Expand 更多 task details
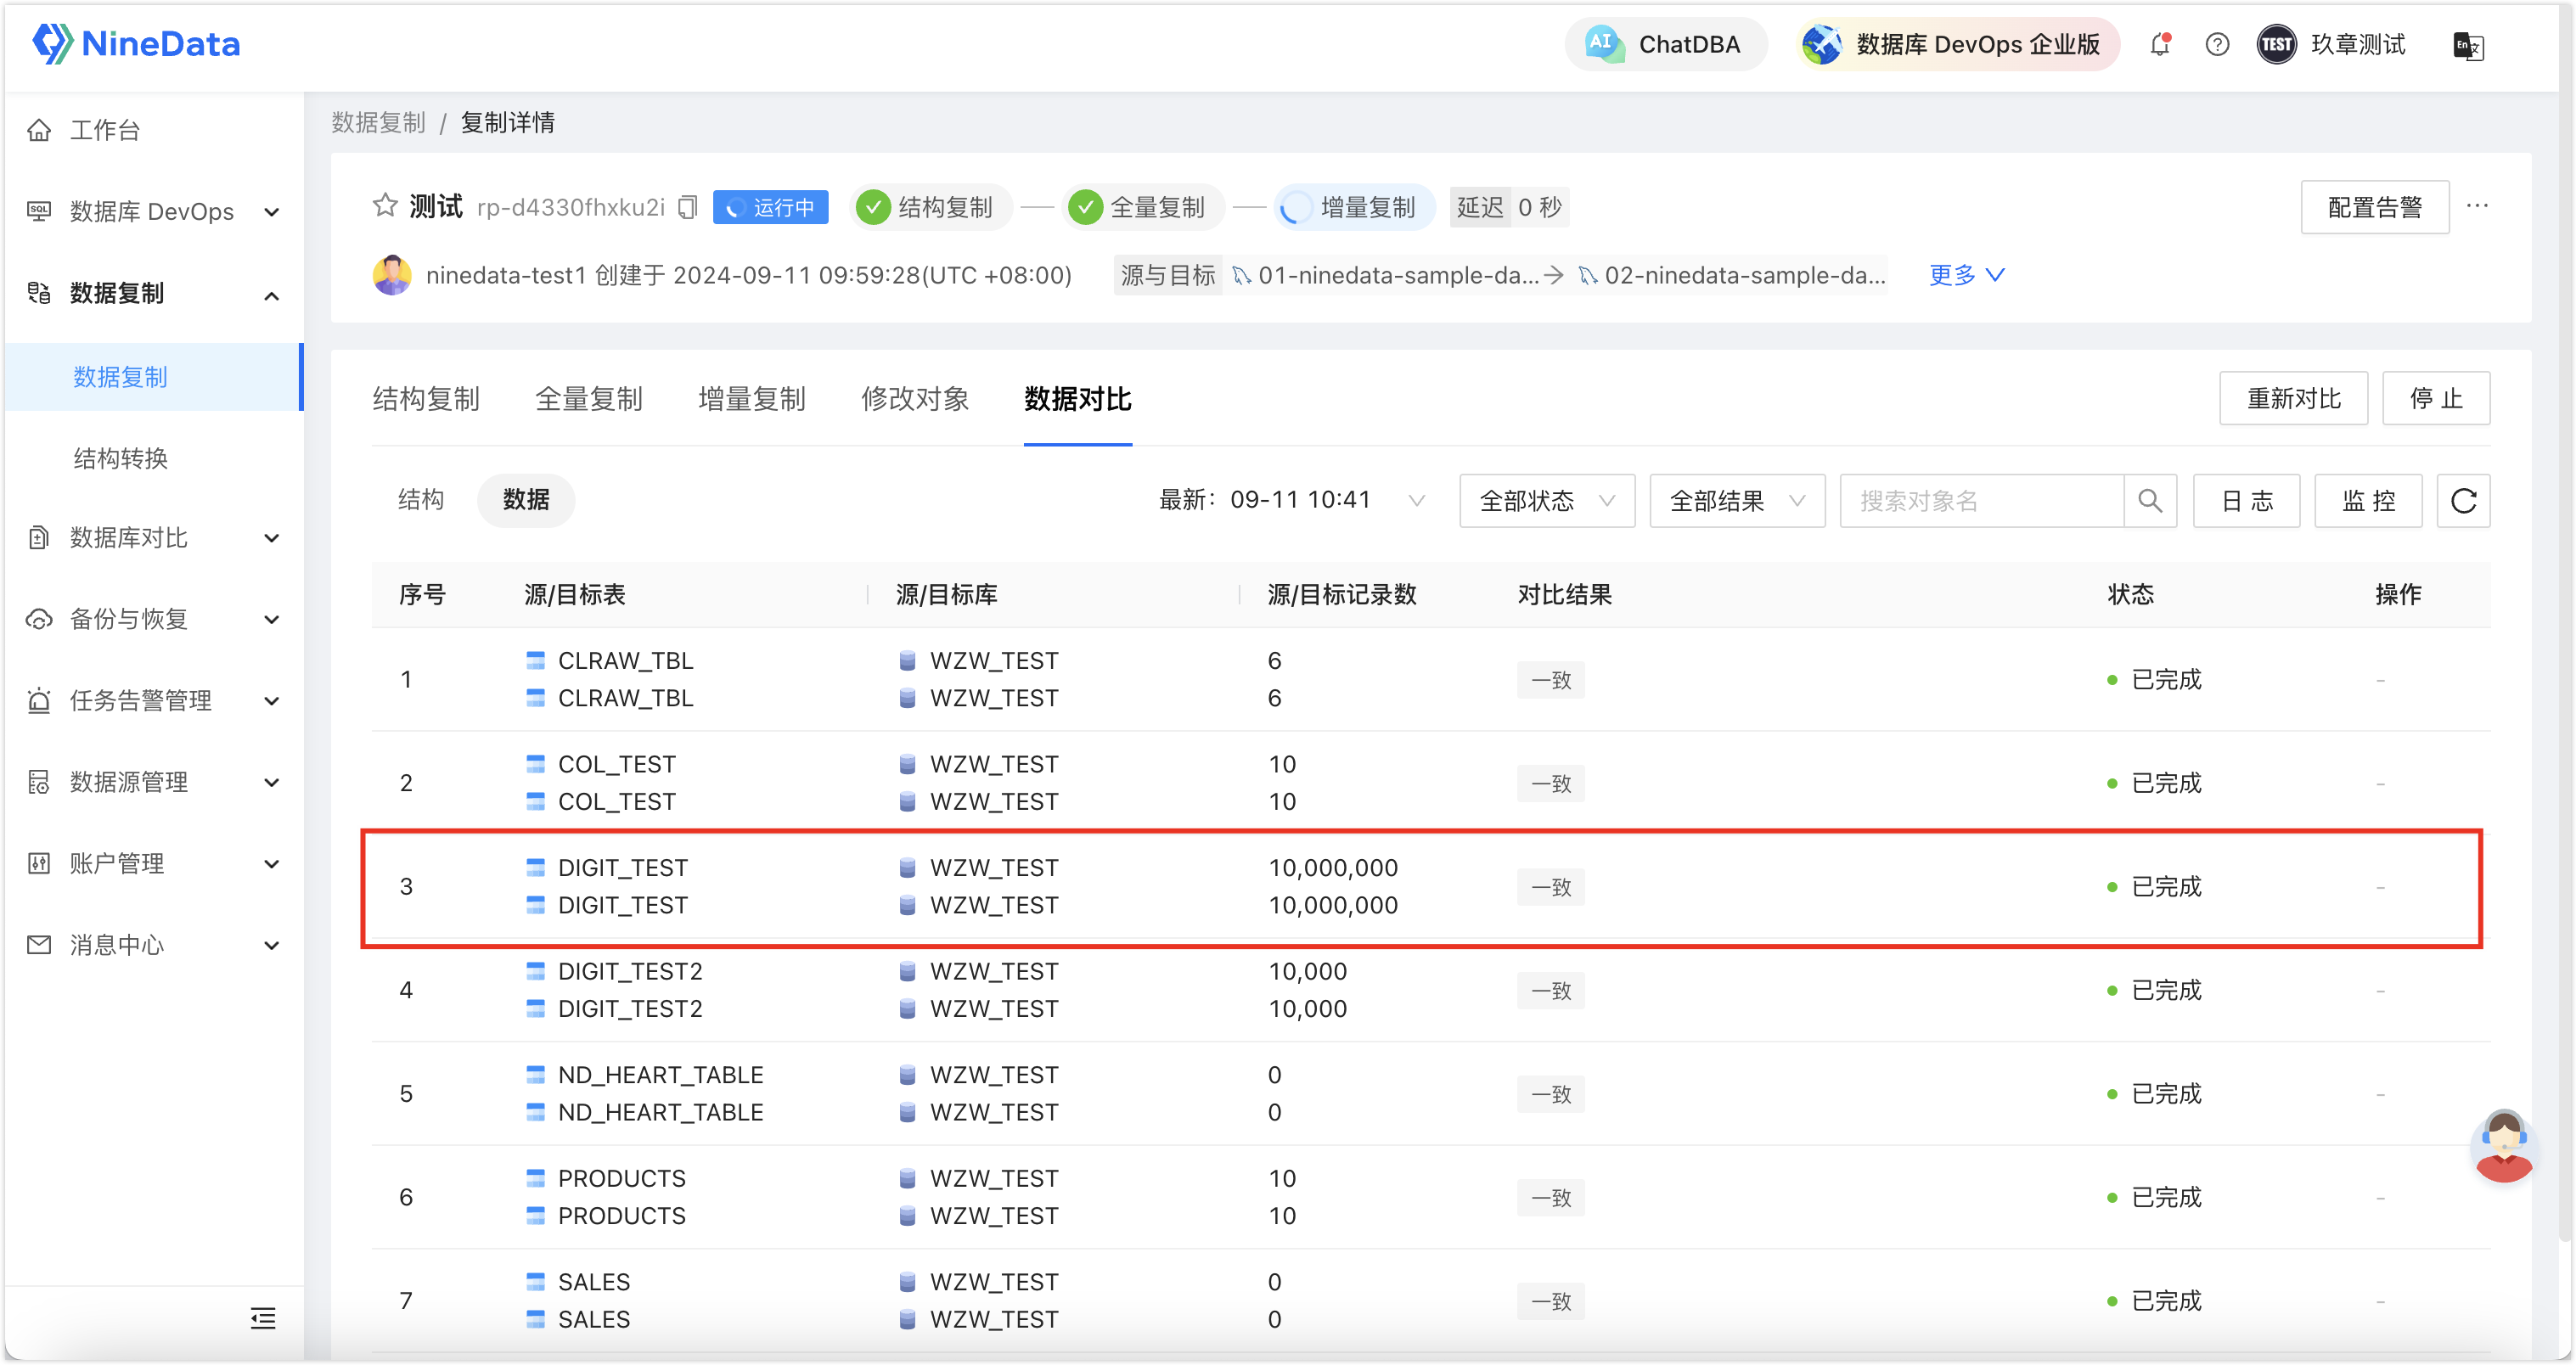 (x=1966, y=275)
